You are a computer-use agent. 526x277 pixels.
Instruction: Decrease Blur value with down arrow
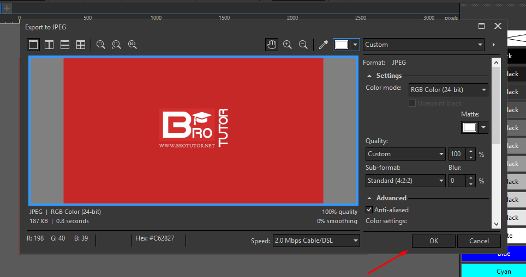471,184
